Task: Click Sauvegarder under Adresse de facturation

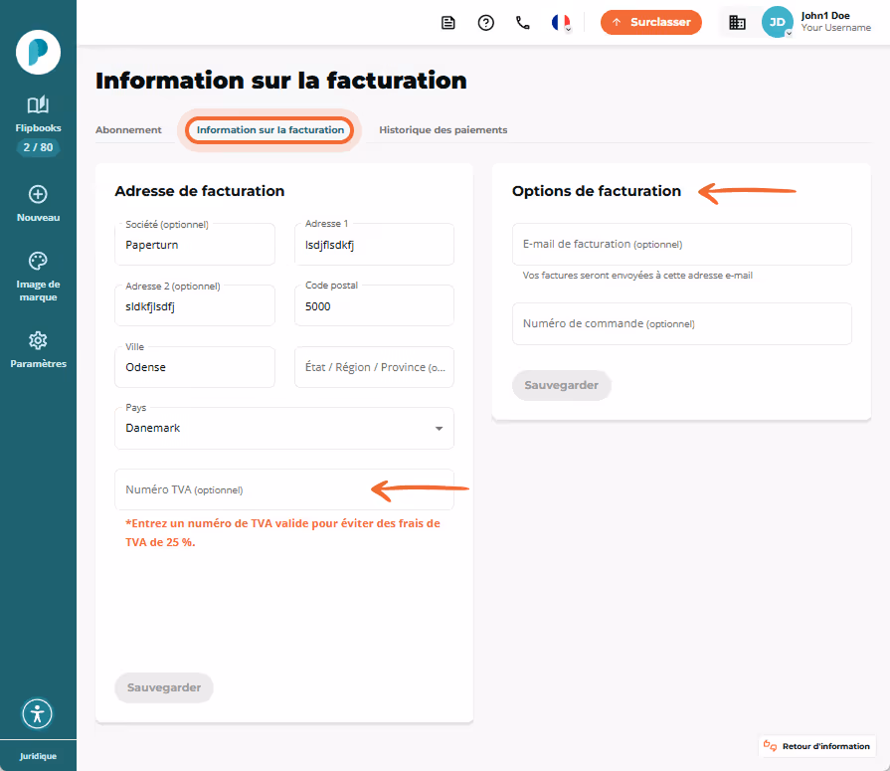Action: coord(164,687)
